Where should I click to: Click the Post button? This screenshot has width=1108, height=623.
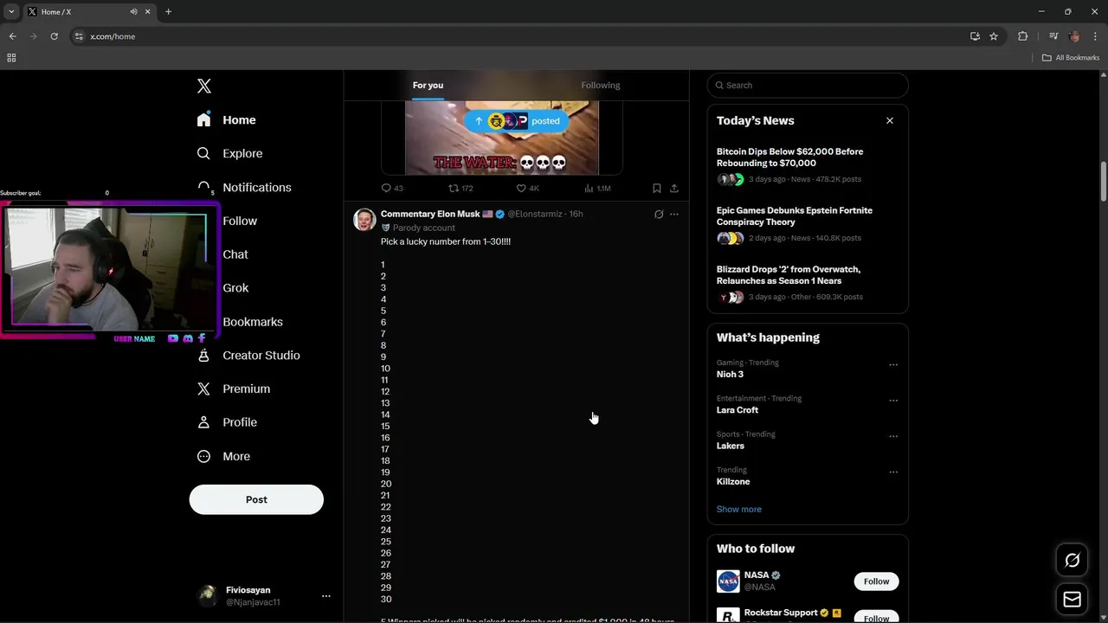coord(256,499)
